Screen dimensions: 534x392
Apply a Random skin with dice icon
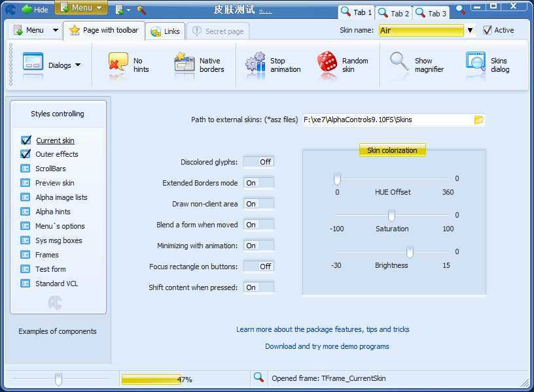point(327,63)
